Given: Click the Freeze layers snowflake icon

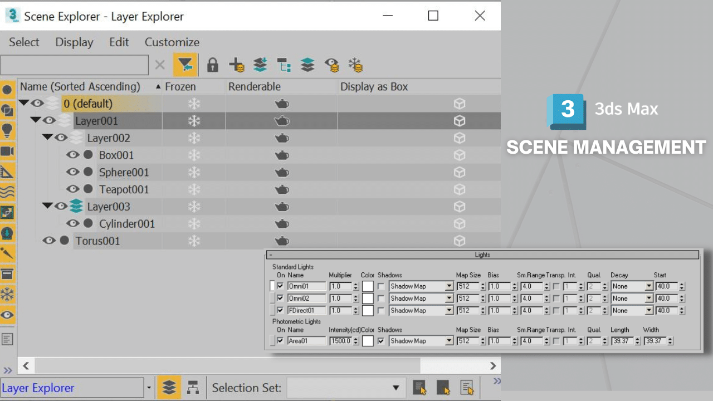Looking at the screenshot, I should click(355, 65).
